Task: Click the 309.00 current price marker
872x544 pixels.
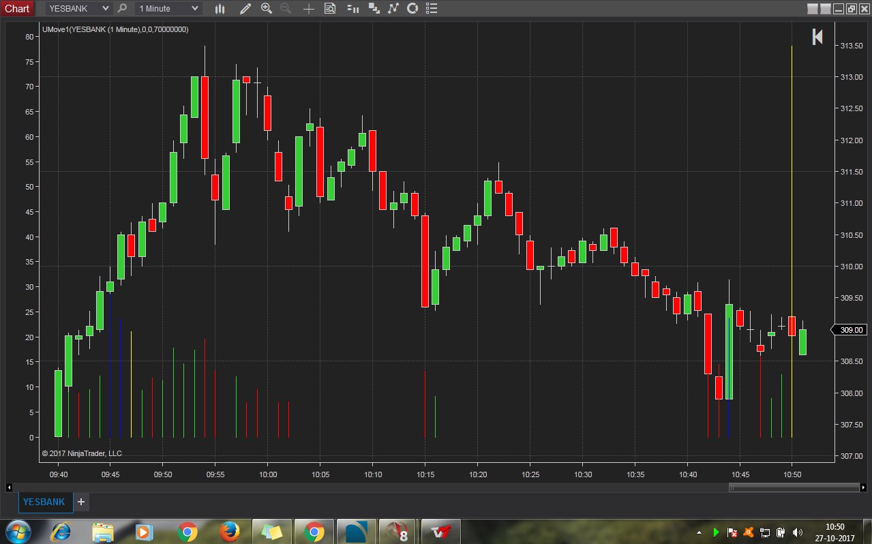Action: [x=850, y=330]
